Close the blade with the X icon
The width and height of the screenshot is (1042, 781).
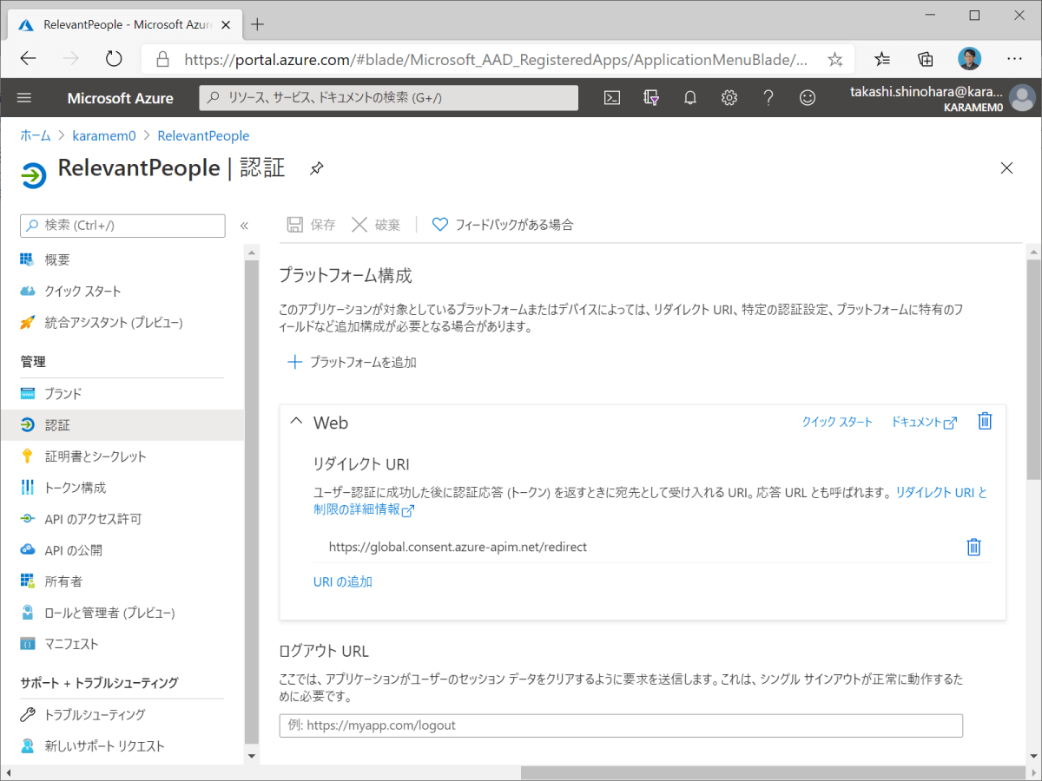pyautogui.click(x=1007, y=168)
